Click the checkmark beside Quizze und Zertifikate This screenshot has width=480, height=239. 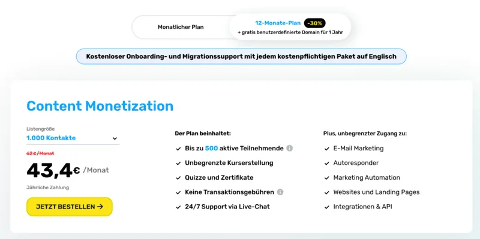[x=178, y=178]
